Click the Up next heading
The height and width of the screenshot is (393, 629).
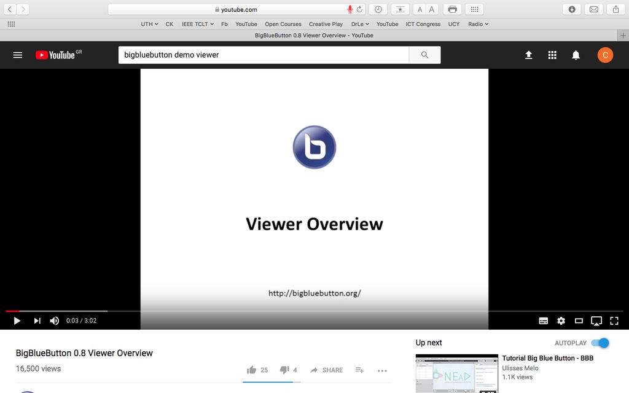pos(428,343)
